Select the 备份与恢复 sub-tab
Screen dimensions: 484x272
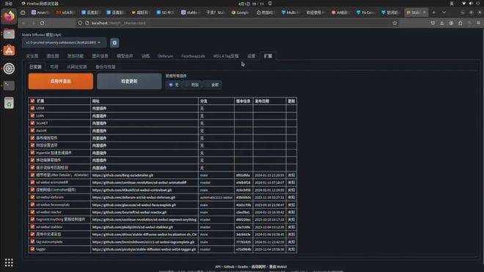point(106,67)
